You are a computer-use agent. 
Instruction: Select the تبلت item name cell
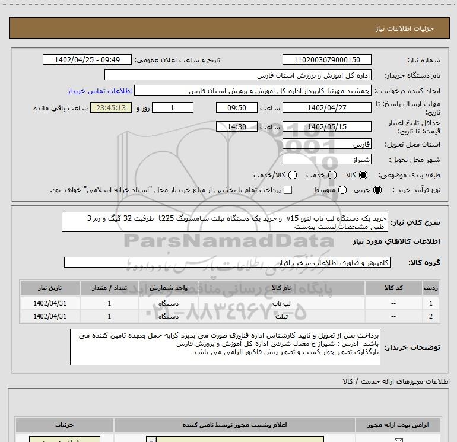(x=281, y=316)
